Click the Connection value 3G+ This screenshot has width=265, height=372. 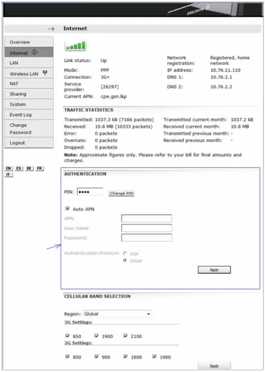click(x=105, y=77)
